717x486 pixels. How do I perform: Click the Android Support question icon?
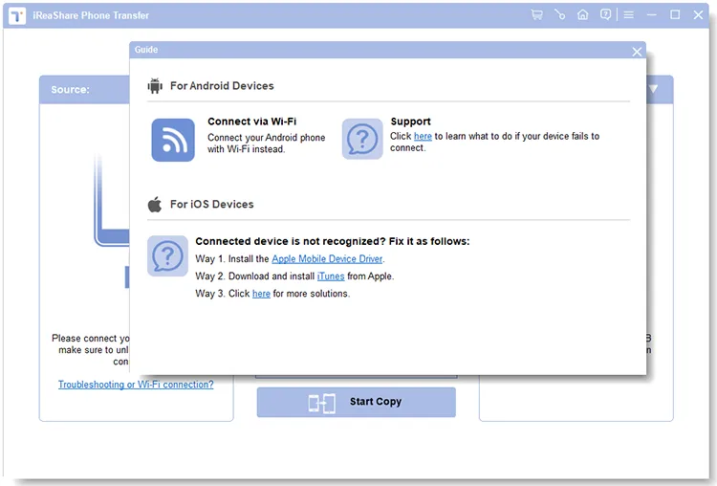click(x=362, y=139)
